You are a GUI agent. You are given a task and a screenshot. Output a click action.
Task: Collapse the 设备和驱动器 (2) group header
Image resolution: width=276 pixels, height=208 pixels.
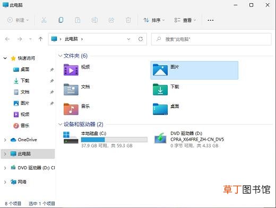60,124
